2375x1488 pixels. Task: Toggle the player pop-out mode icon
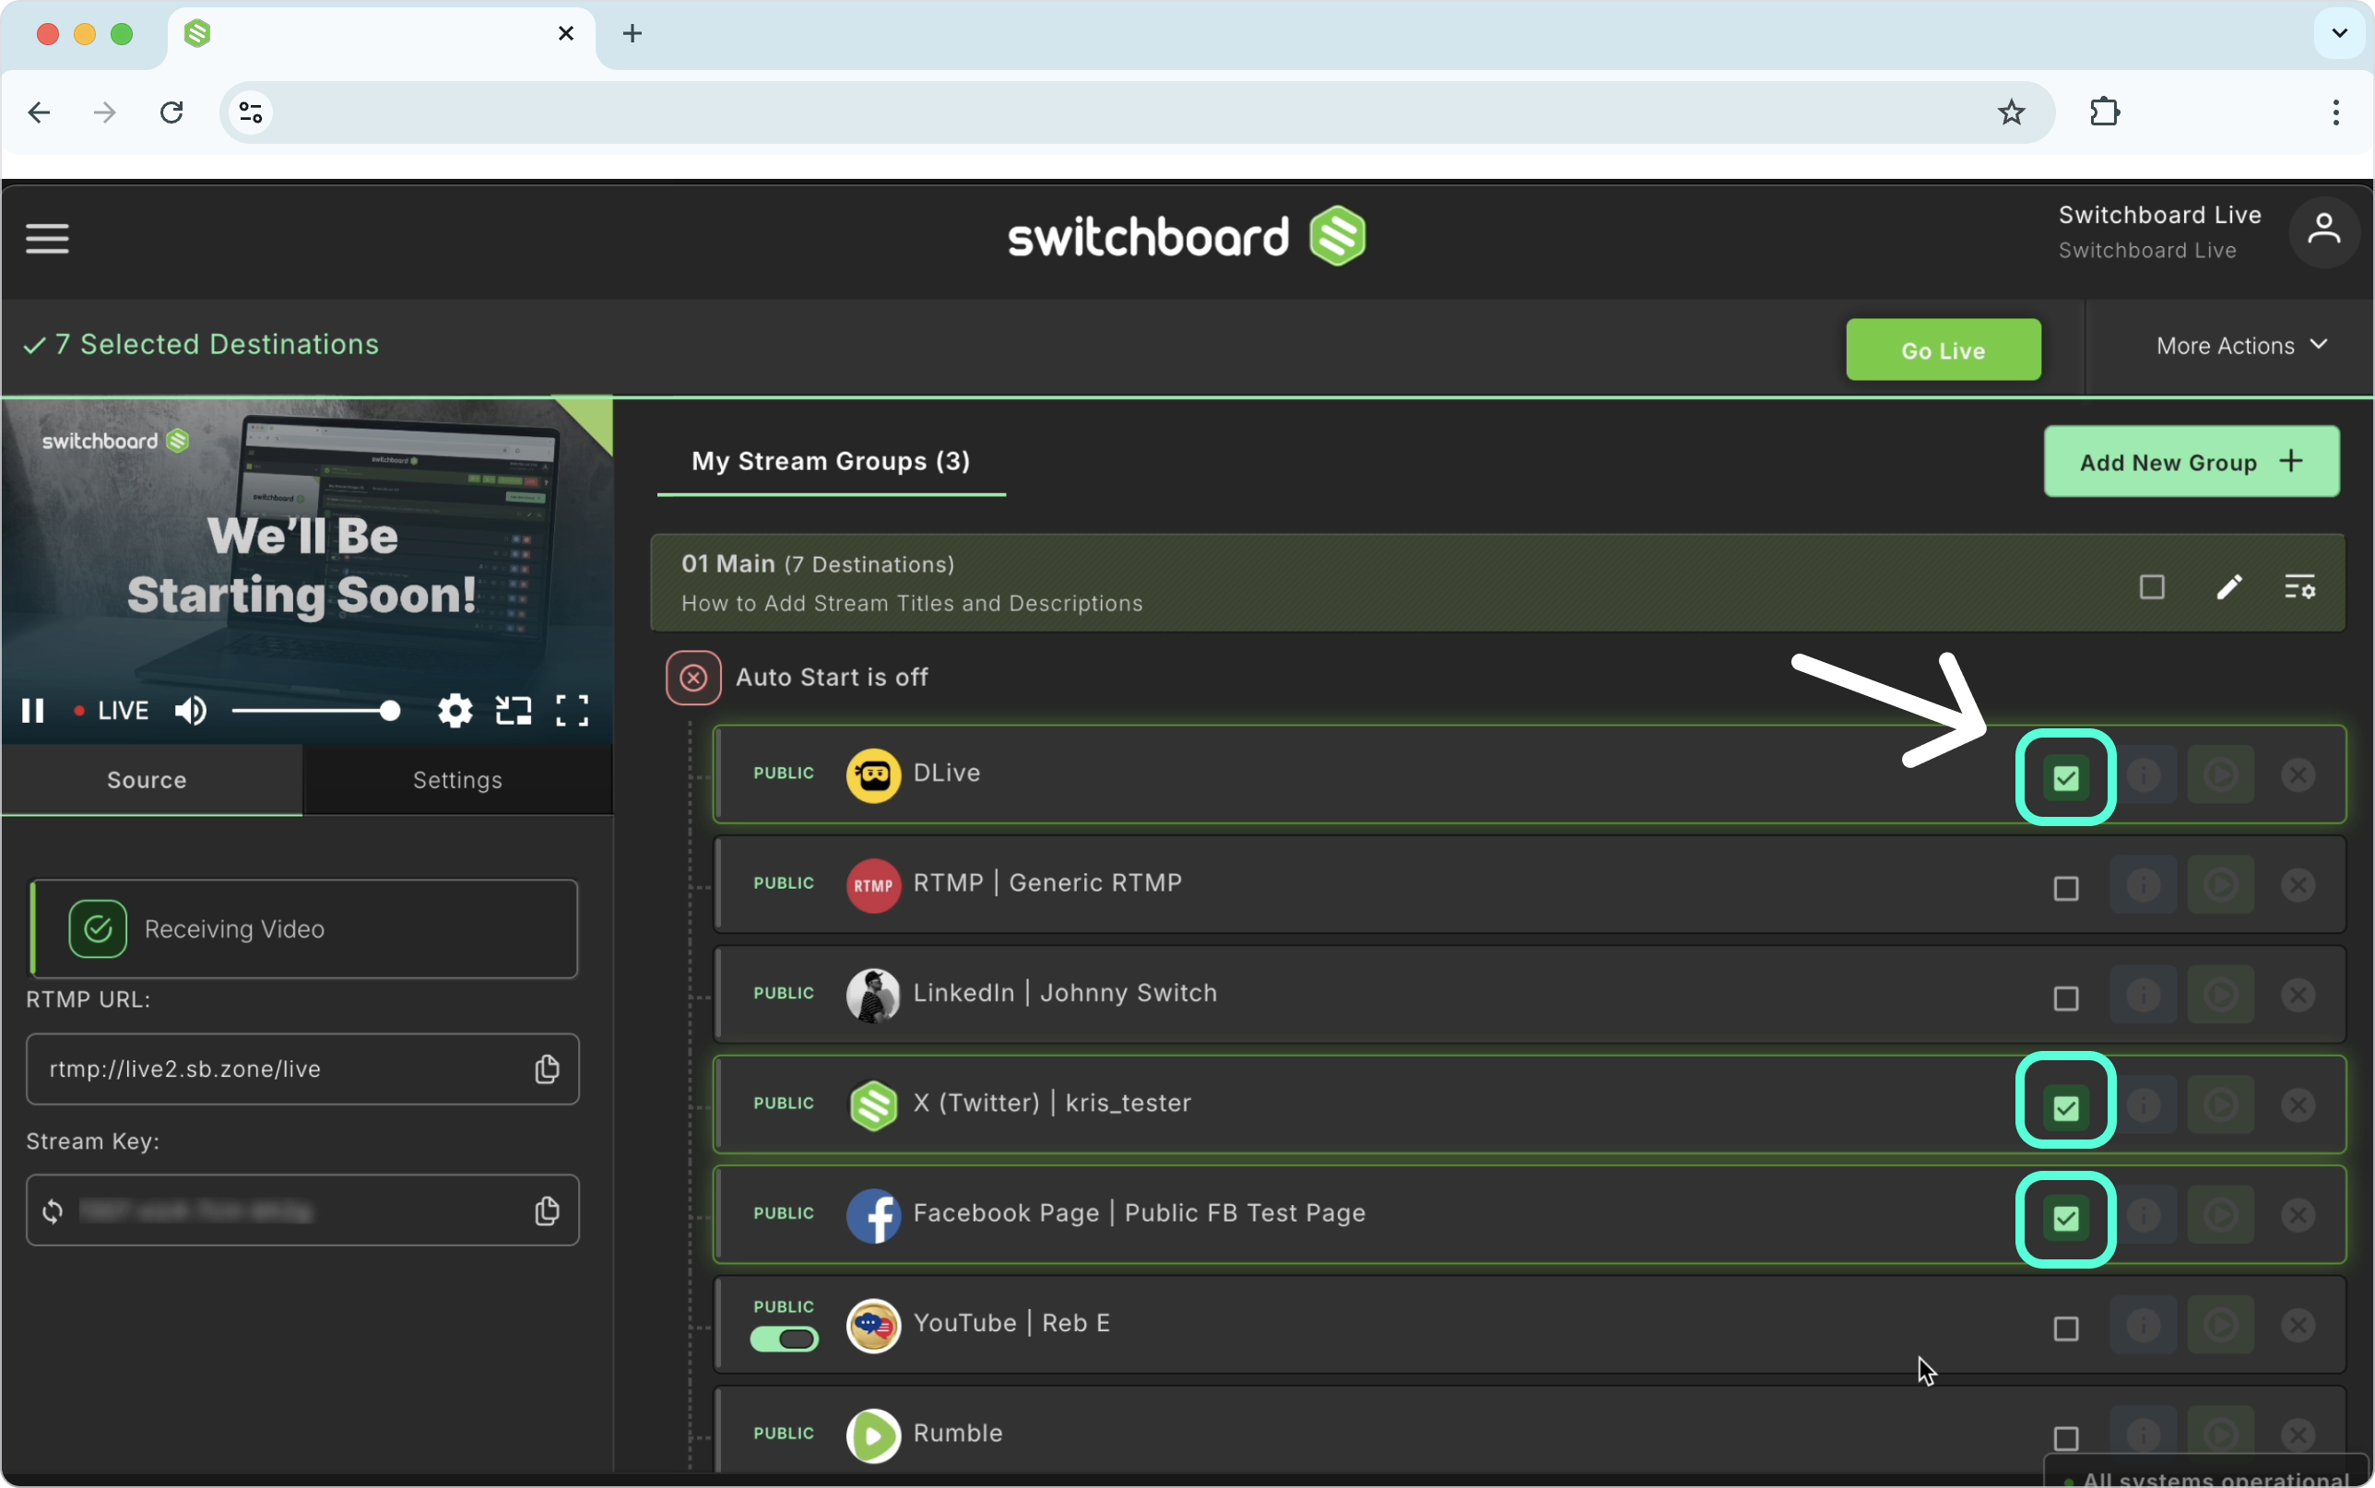514,711
